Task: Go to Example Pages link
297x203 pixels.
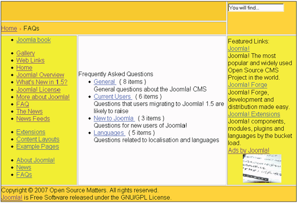Action: (38, 147)
